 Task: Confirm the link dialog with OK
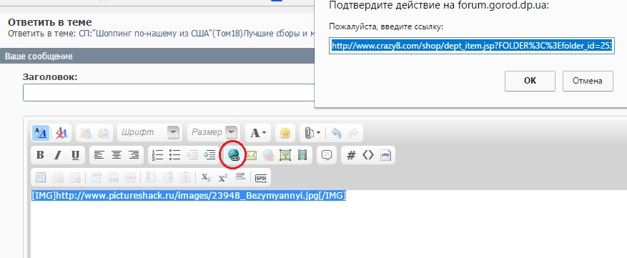coord(530,81)
